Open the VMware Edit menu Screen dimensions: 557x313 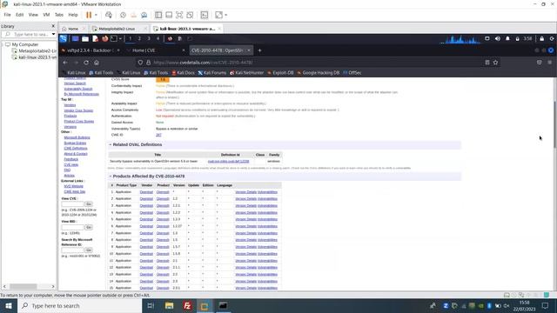[19, 15]
